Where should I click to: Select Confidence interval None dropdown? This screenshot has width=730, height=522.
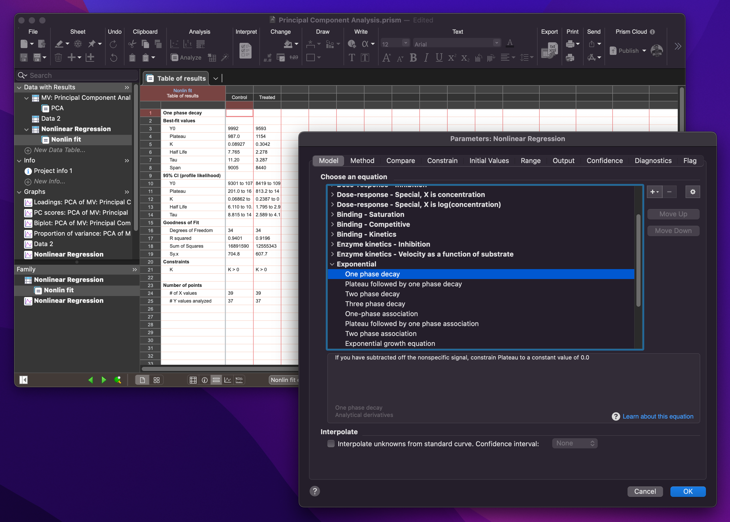(x=573, y=443)
